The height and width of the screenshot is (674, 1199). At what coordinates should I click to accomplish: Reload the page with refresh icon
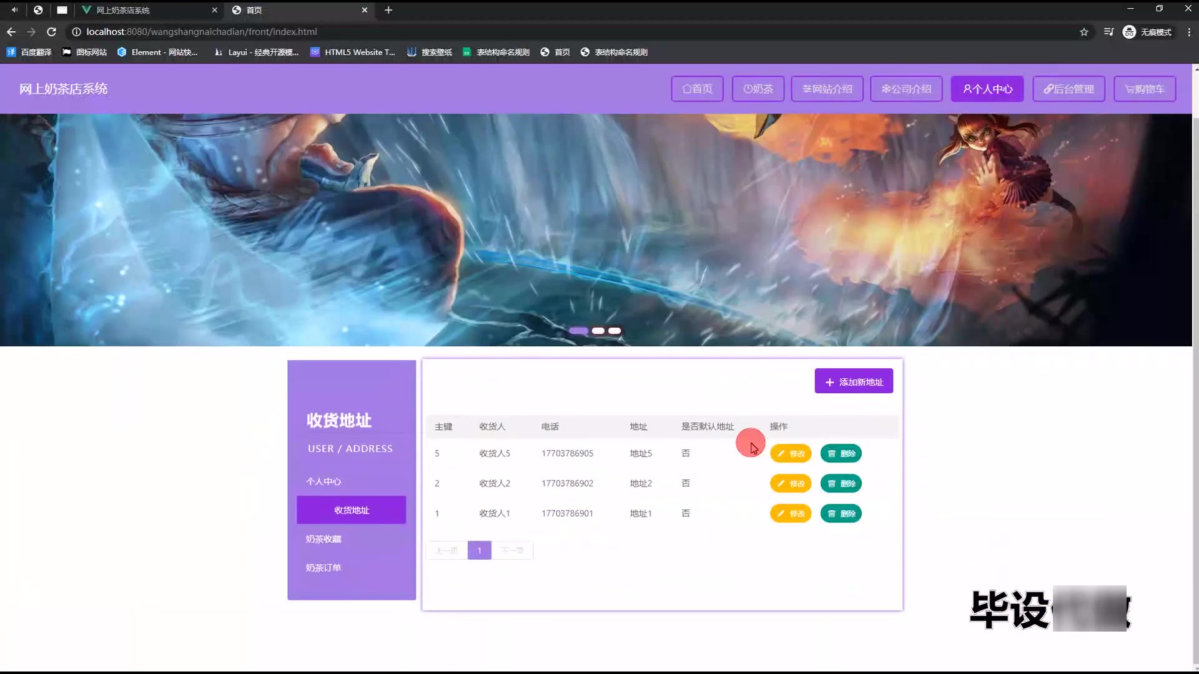[52, 32]
